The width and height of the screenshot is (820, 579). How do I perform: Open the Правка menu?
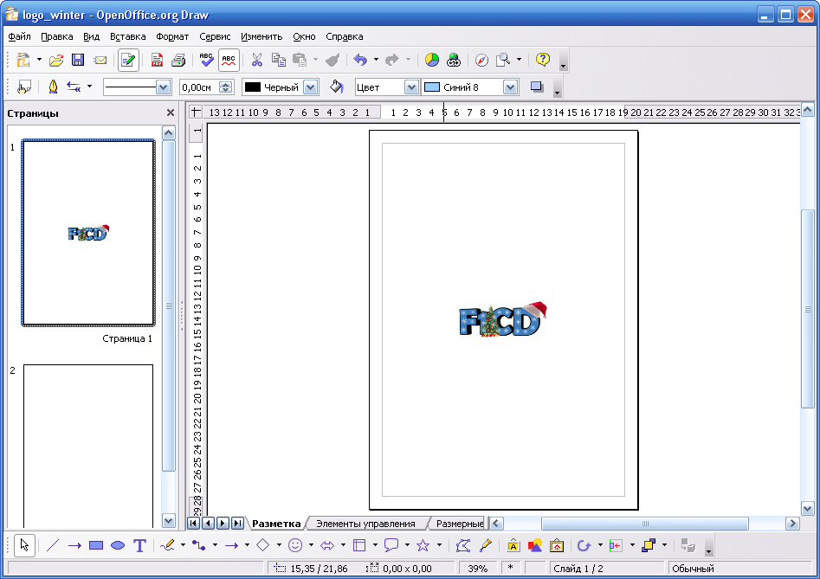coord(57,36)
